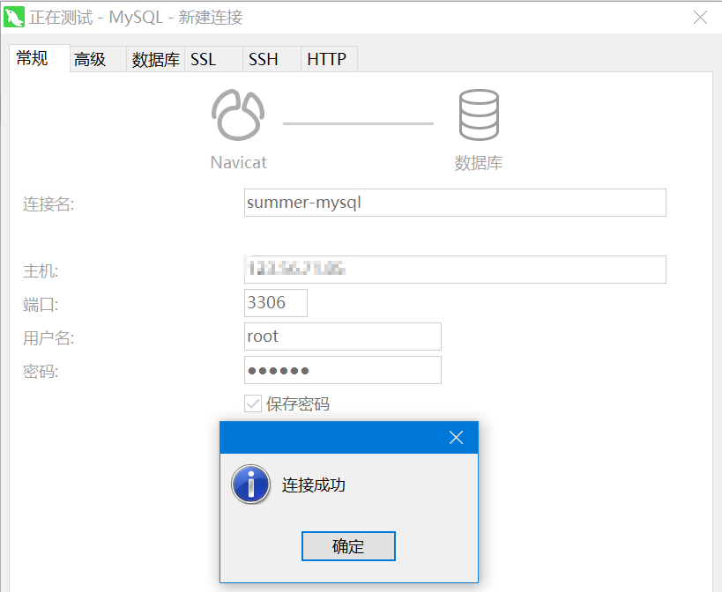This screenshot has width=722, height=592.
Task: Click the 主机 host address field
Action: 455,270
